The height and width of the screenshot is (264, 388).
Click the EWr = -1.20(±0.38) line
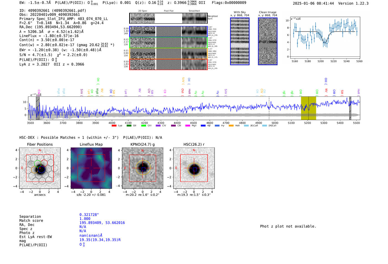click(60, 50)
